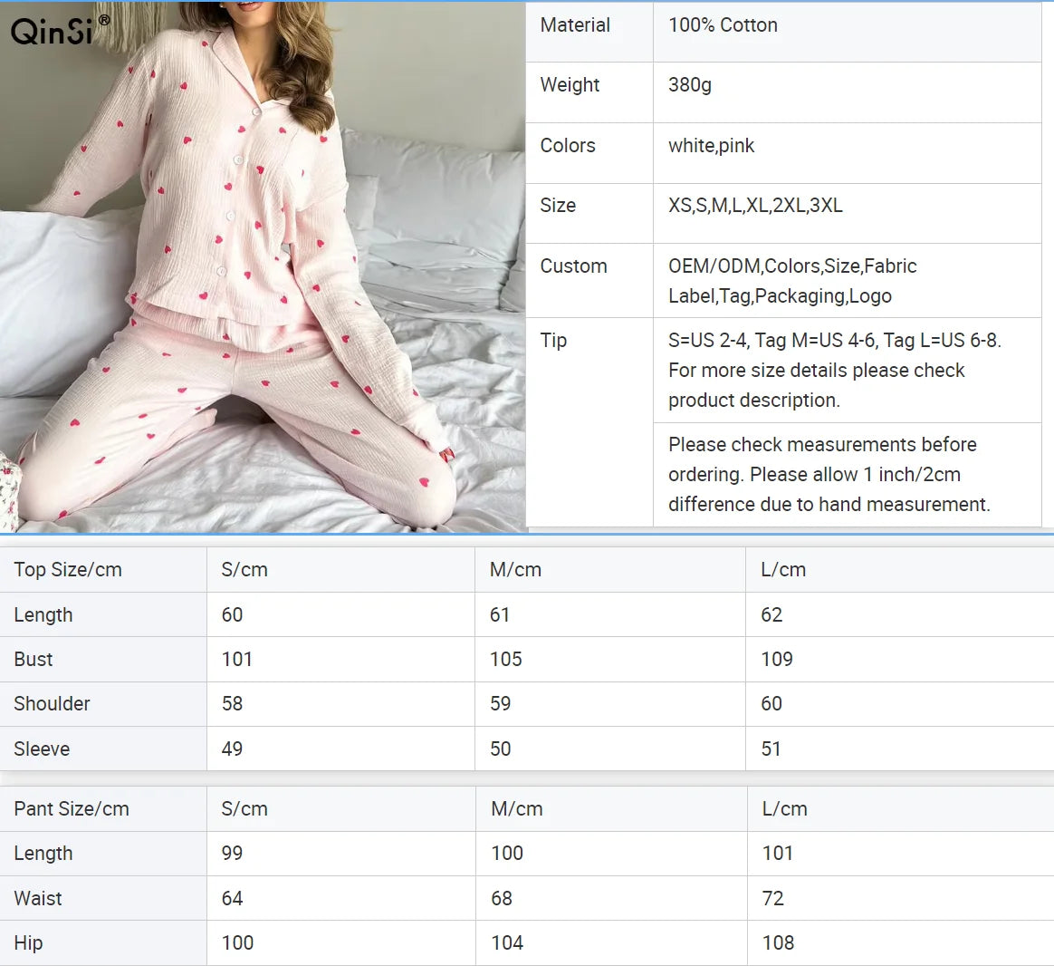Click the 'S/cm' header in Top Size table
This screenshot has height=966, width=1054.
click(244, 570)
